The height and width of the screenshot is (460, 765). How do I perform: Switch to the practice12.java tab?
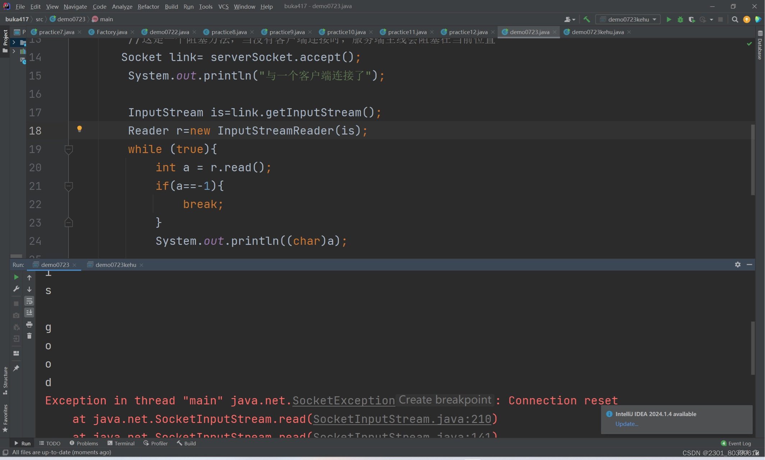pyautogui.click(x=468, y=32)
